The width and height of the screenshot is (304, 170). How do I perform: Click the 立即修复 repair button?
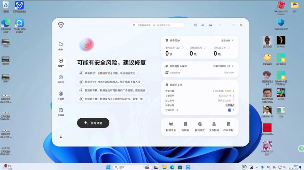(93, 123)
